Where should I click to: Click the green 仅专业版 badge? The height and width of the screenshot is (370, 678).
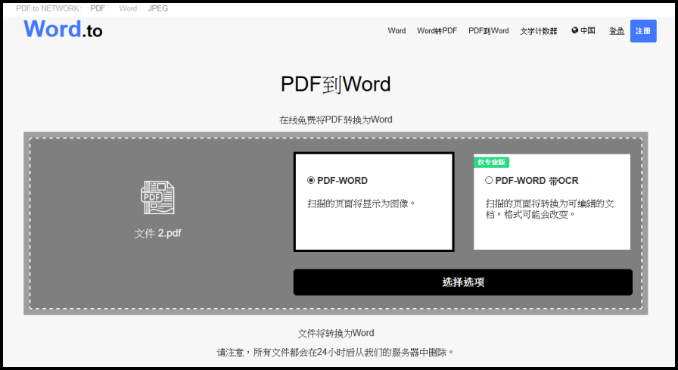pos(492,162)
